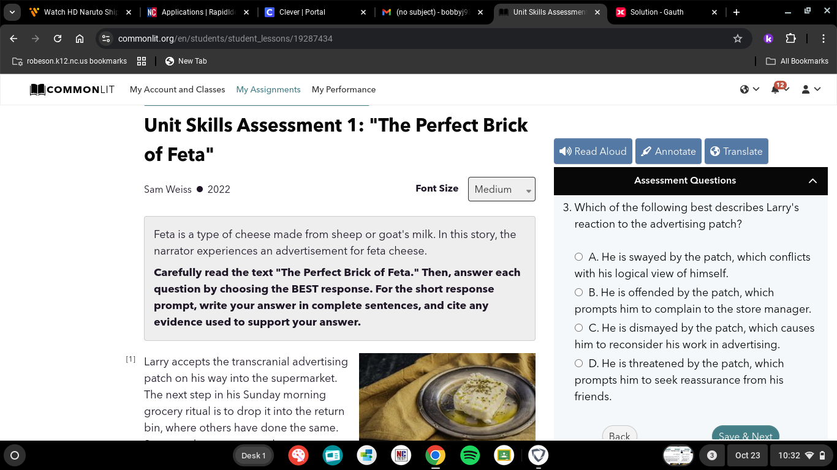Collapse the Assessment Questions panel

click(812, 181)
